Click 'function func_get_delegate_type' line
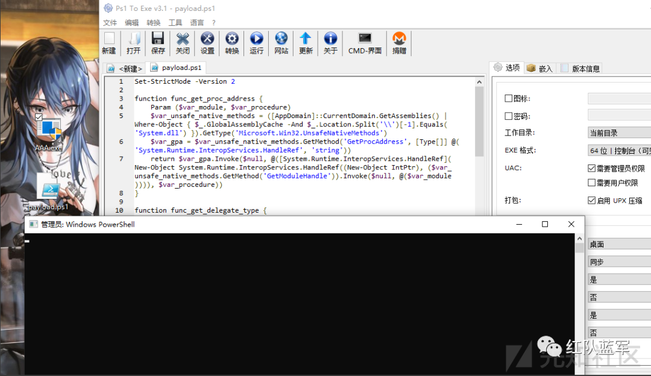Image resolution: width=651 pixels, height=376 pixels. click(200, 210)
